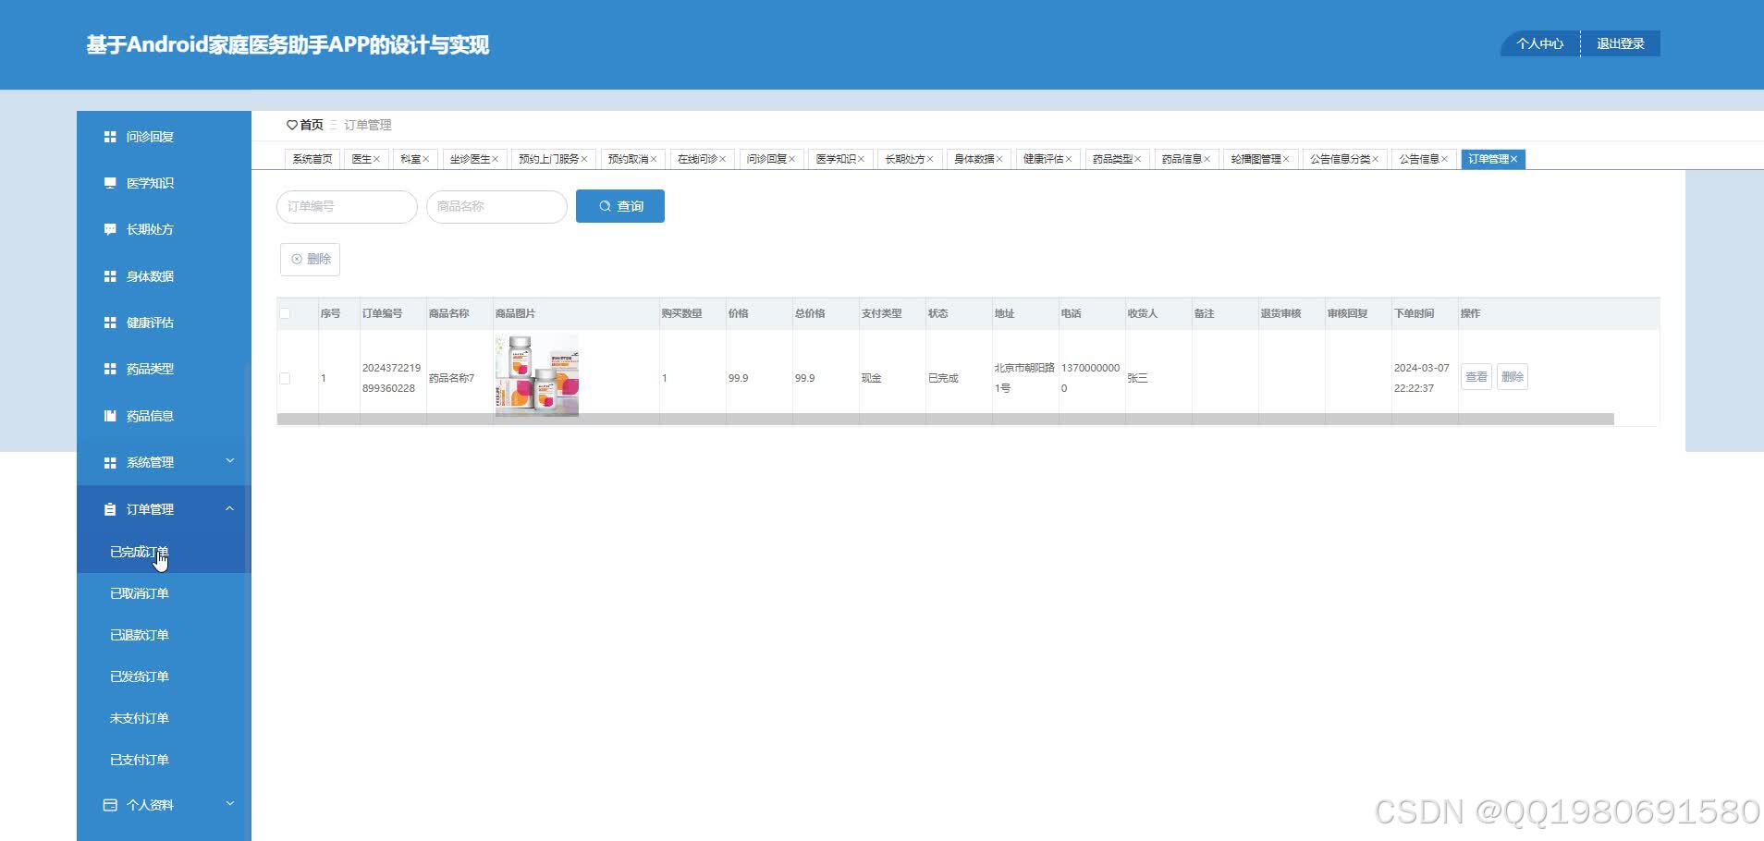The height and width of the screenshot is (841, 1764).
Task: Close the 药品类型 tab
Action: tap(1137, 159)
